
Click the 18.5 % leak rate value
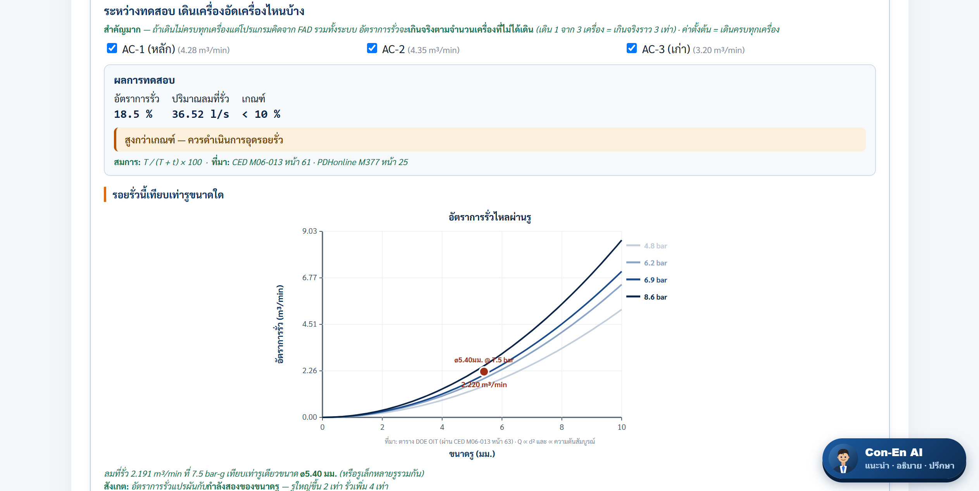coord(133,114)
